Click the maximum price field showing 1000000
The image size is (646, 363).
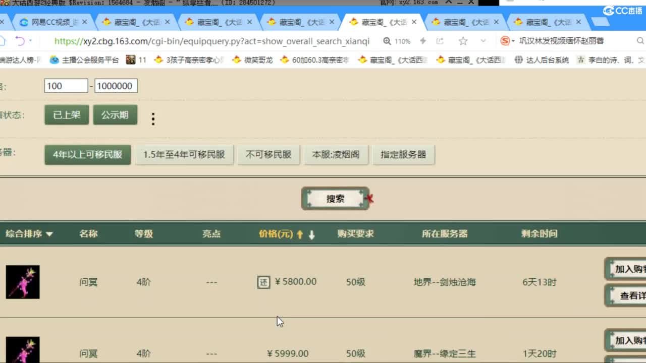click(x=116, y=86)
